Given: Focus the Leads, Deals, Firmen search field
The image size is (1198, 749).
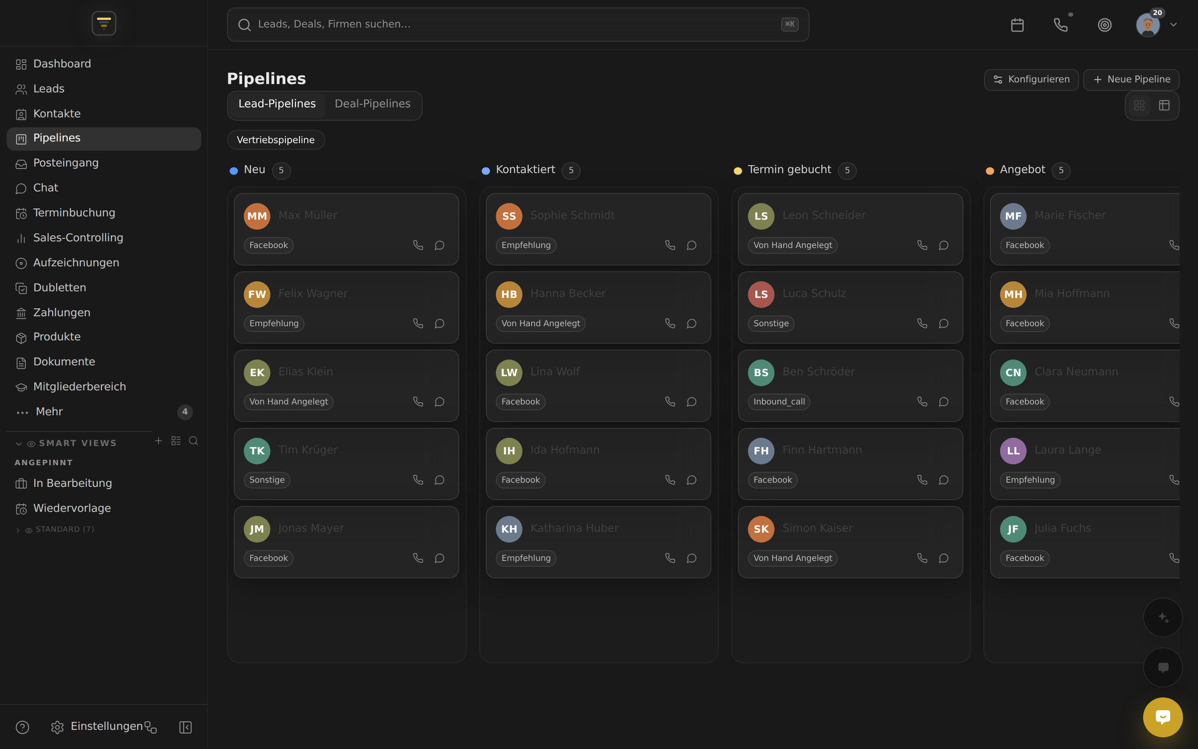Looking at the screenshot, I should point(518,24).
